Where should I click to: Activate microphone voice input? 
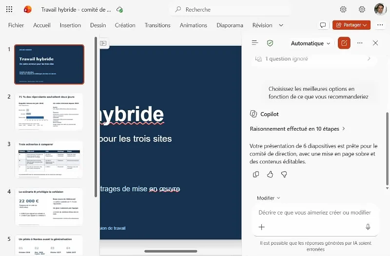click(368, 227)
